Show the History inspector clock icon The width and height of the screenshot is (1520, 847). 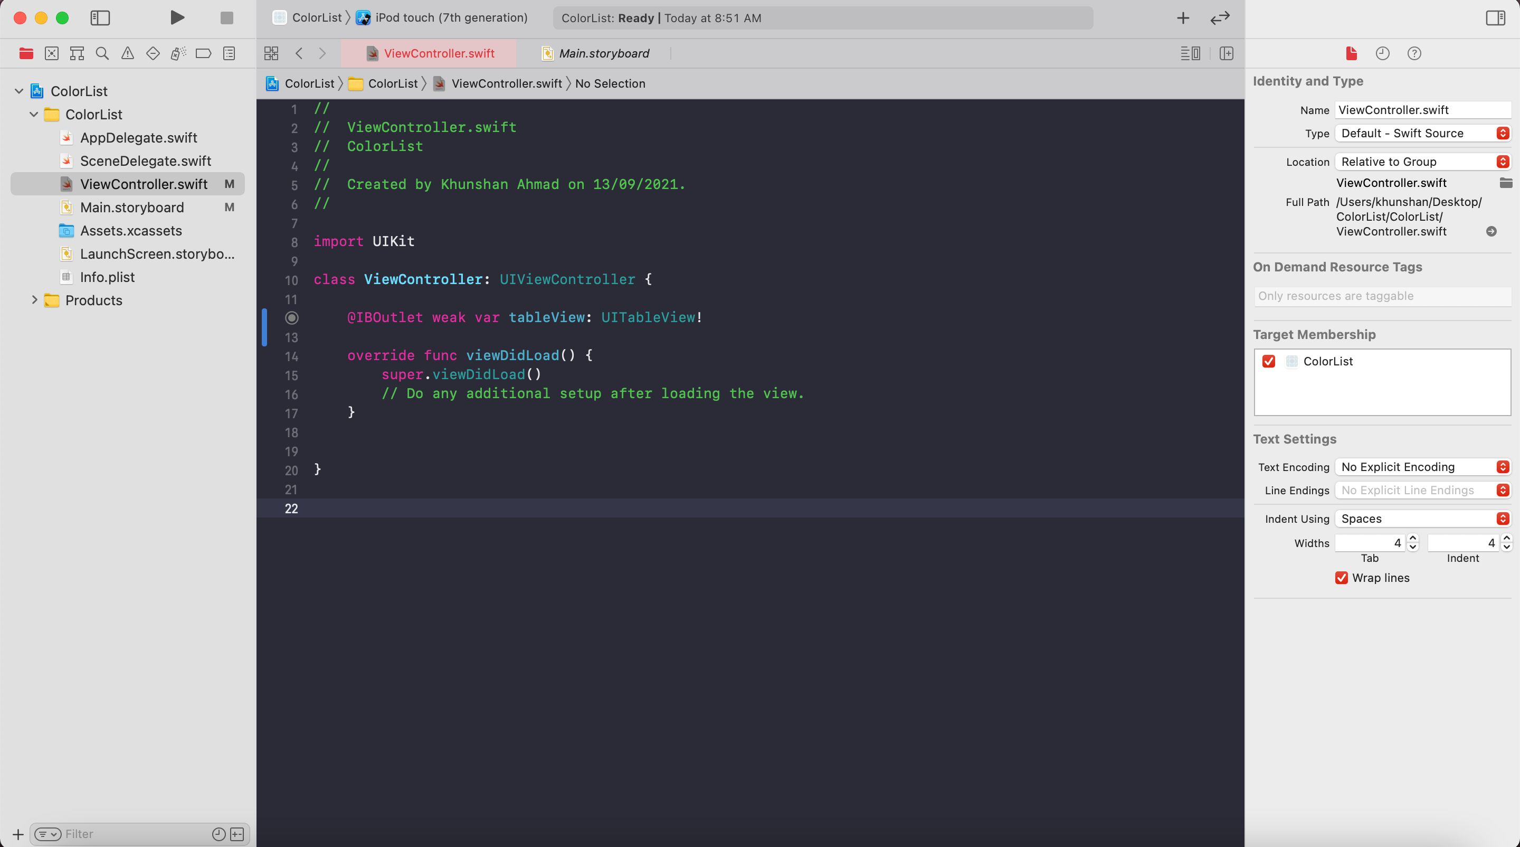click(1383, 54)
